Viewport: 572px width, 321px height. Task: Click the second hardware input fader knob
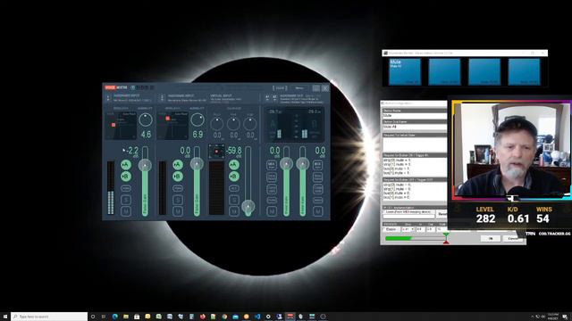tap(197, 164)
